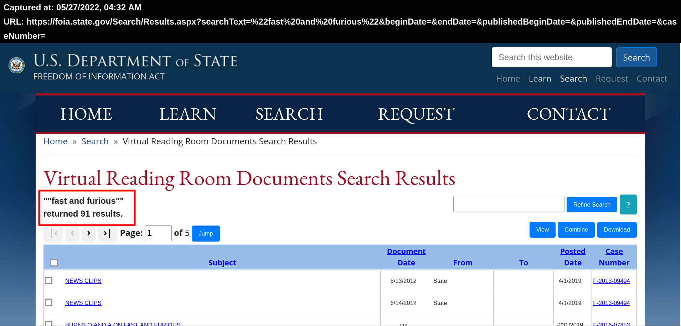This screenshot has height=326, width=681.
Task: Focus the Page number input box
Action: [158, 233]
